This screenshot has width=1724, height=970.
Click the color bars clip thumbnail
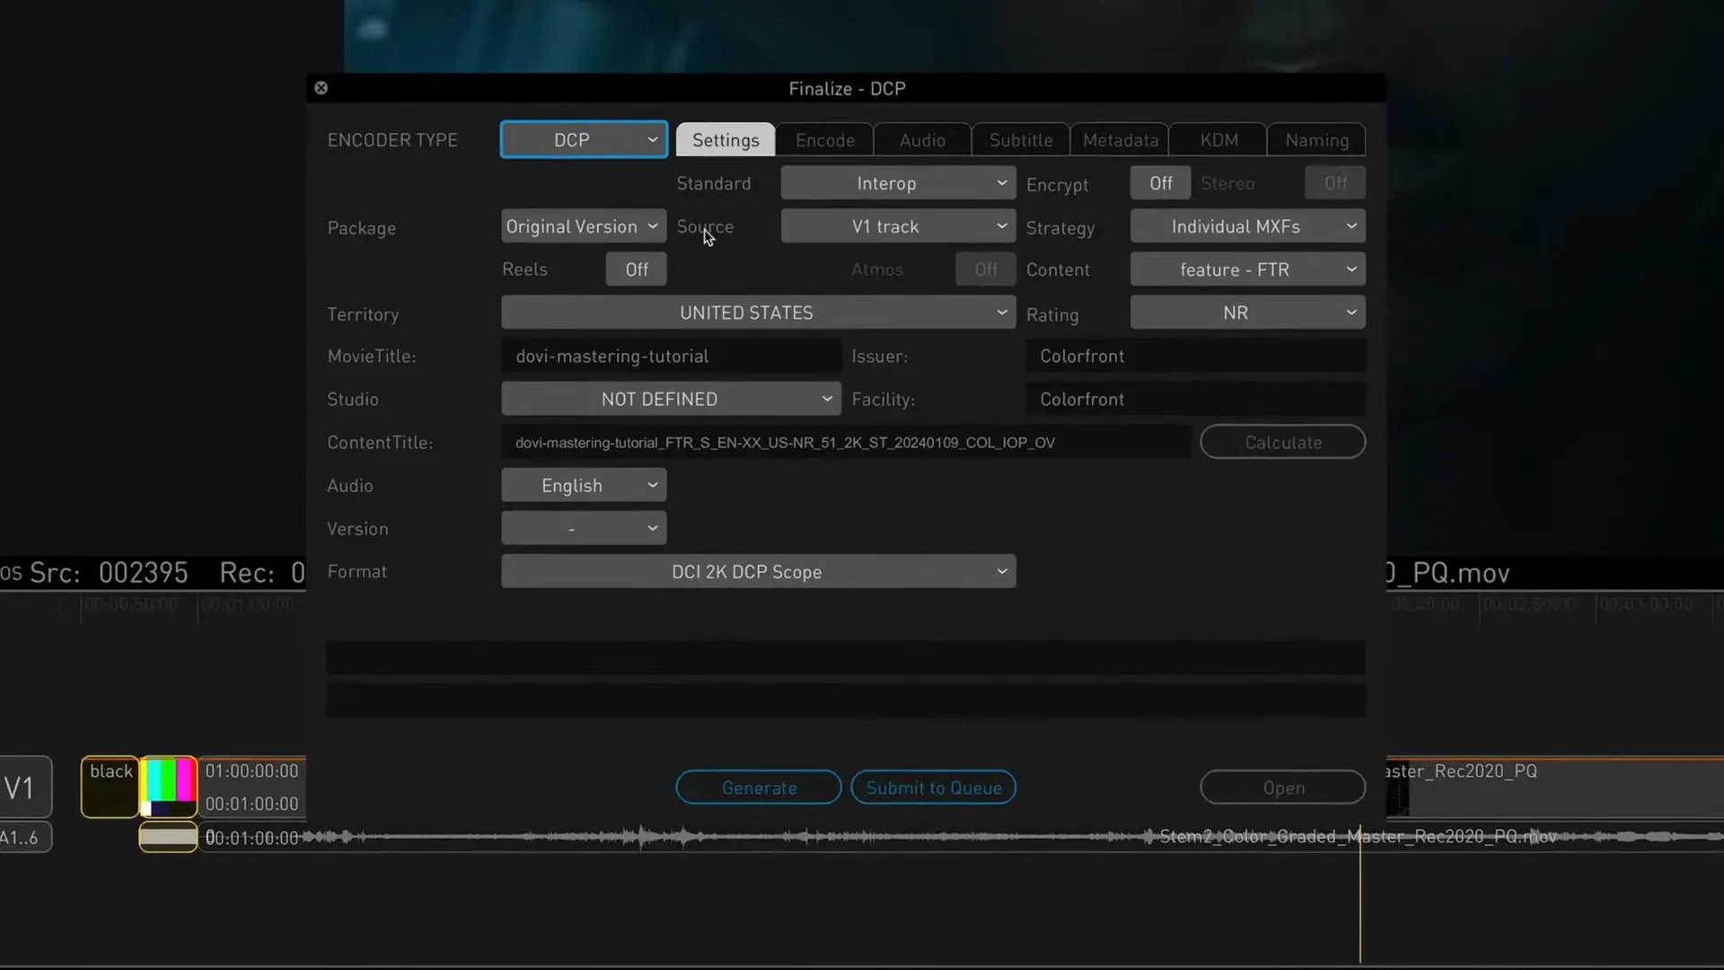pos(168,785)
